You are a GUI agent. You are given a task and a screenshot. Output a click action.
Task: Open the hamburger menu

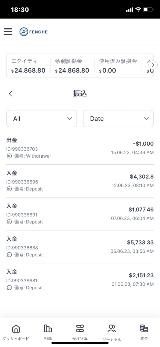pos(8,32)
